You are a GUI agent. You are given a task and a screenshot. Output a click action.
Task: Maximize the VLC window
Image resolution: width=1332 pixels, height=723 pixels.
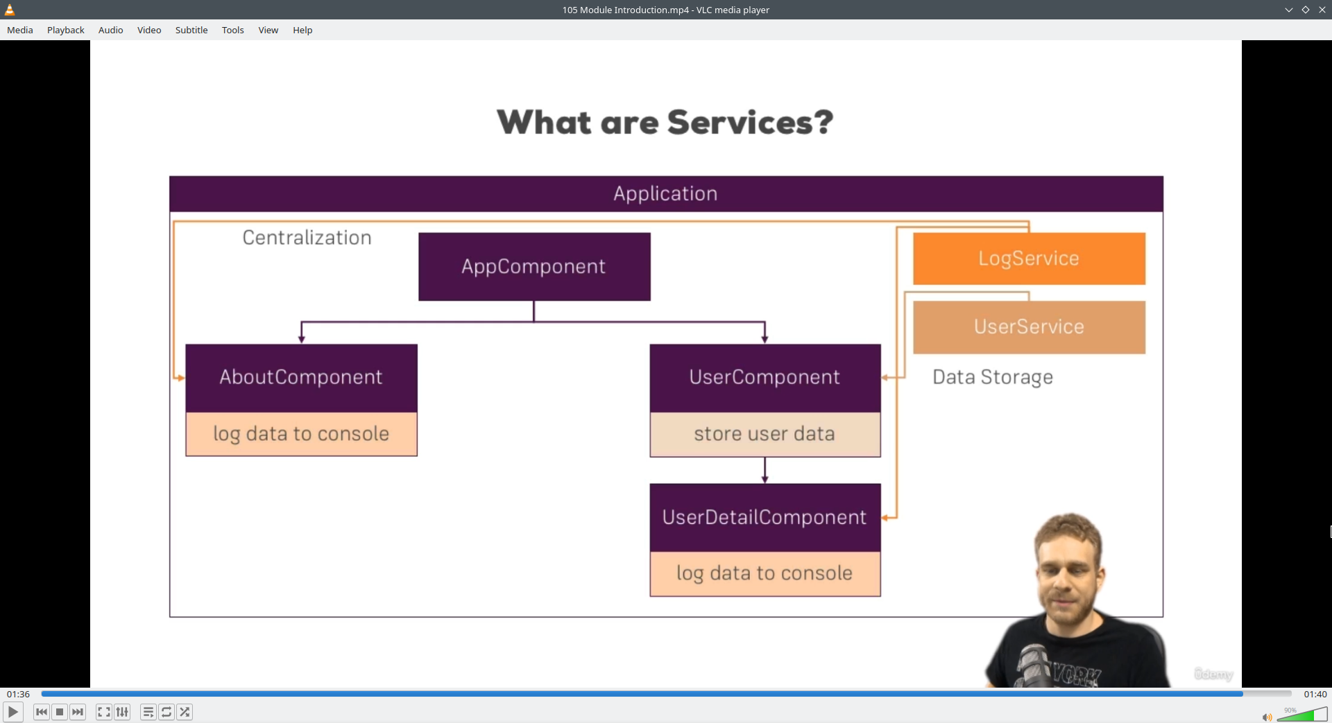click(x=1306, y=10)
